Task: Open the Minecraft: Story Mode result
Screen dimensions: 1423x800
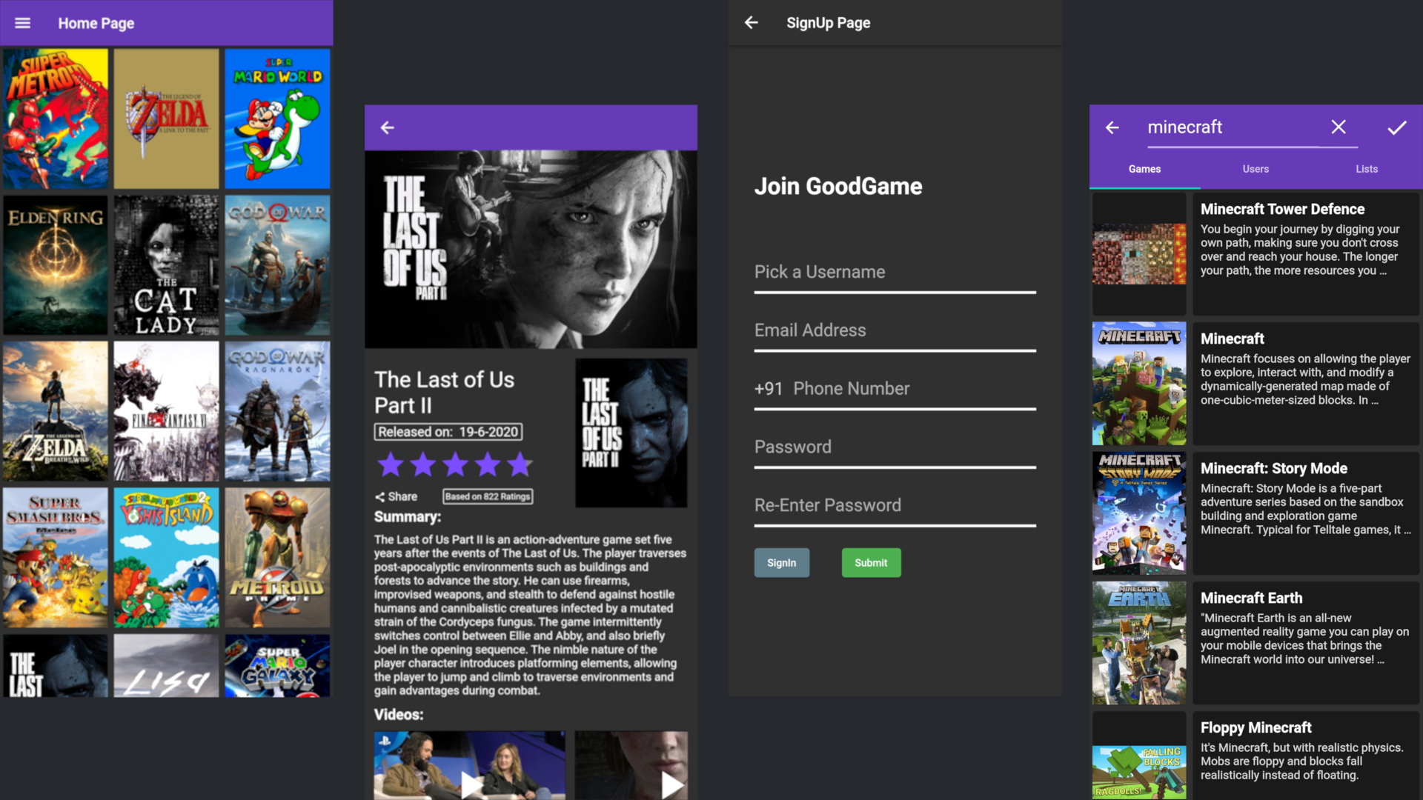Action: (x=1306, y=513)
